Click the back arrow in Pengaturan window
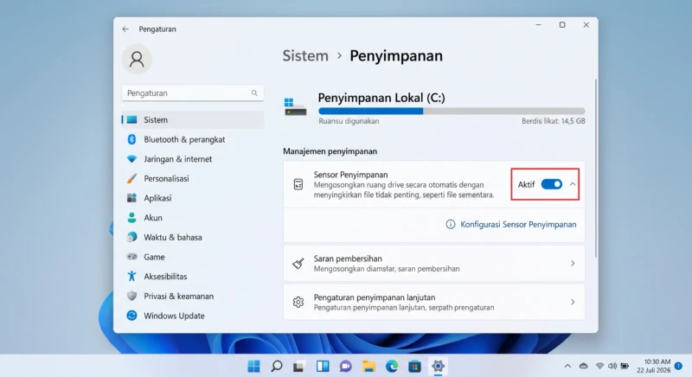692x377 pixels. pyautogui.click(x=125, y=29)
